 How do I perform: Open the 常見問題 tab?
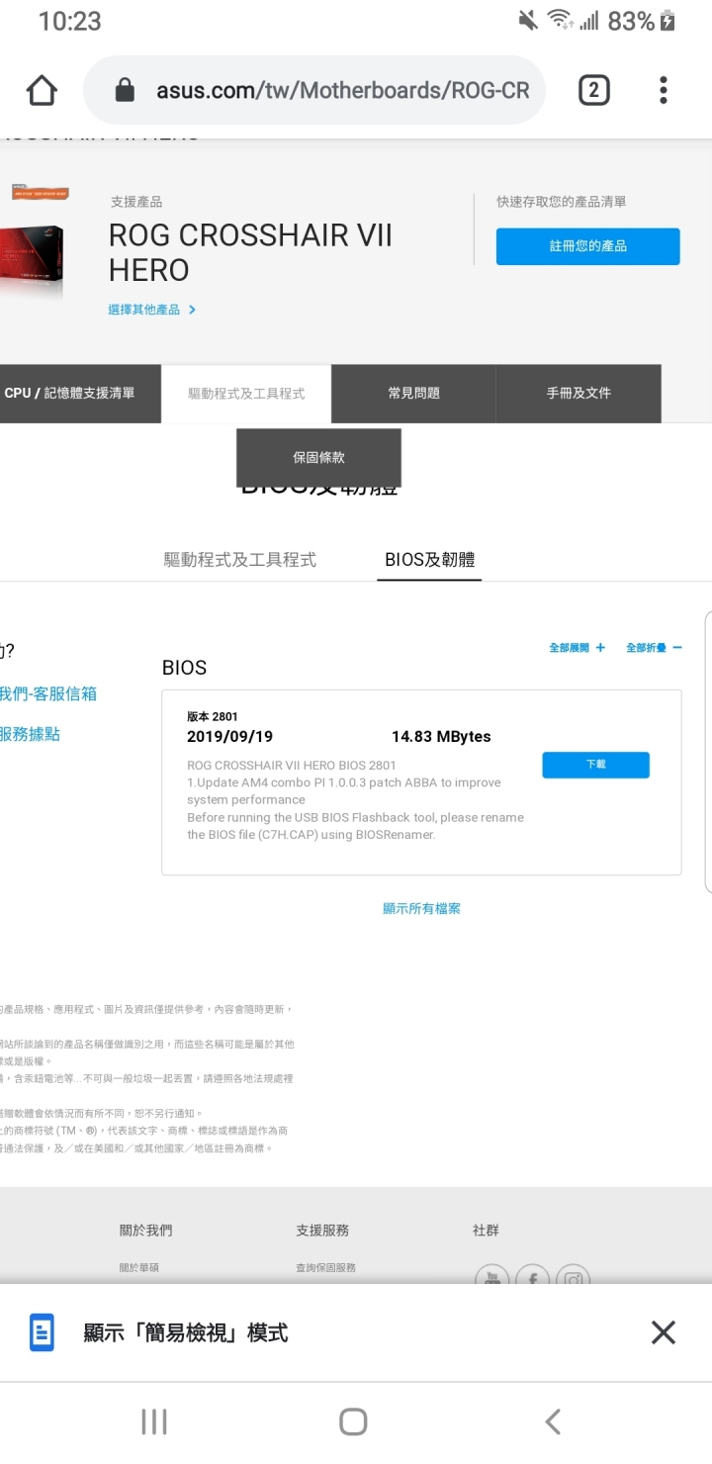[x=413, y=394]
